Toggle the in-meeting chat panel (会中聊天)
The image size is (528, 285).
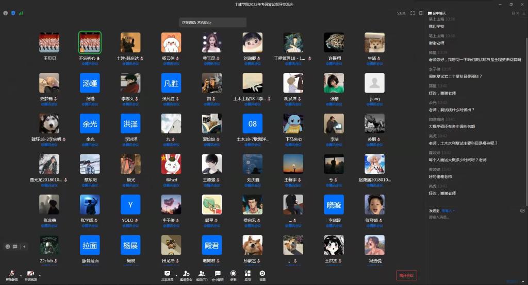[x=218, y=275]
